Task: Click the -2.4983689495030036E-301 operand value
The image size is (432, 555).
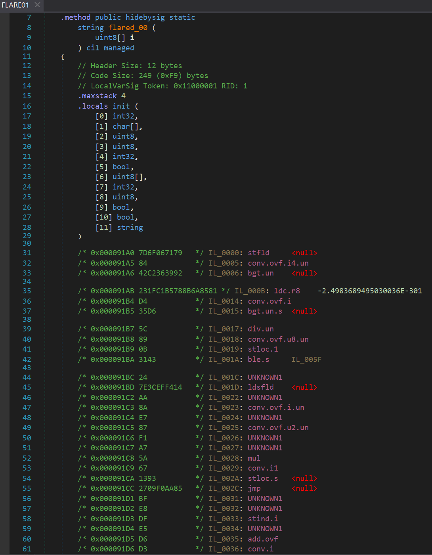Action: 369,291
